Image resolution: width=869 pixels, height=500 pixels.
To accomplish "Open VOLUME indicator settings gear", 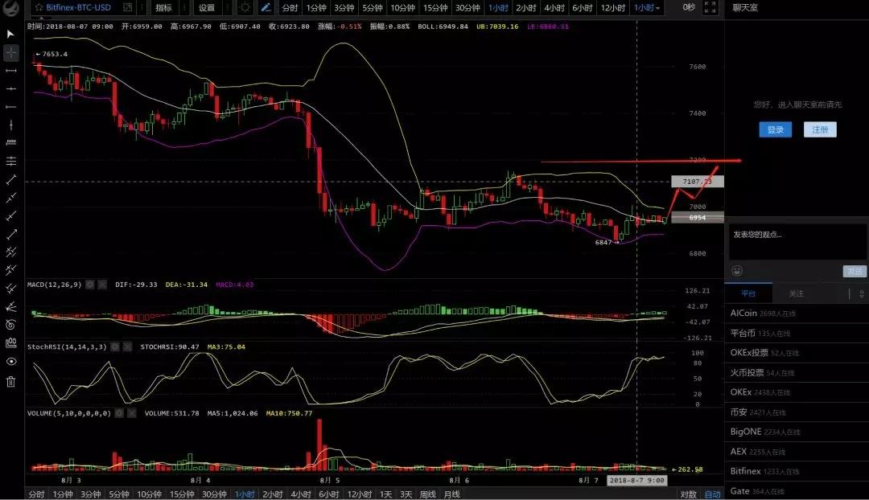I will click(119, 413).
